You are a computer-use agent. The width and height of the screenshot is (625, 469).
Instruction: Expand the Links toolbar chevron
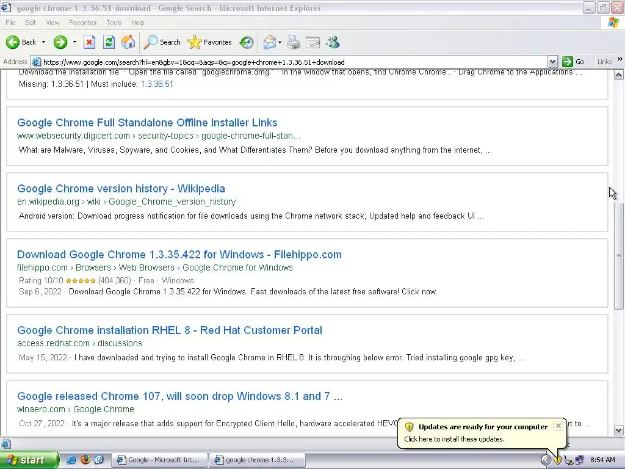point(620,59)
